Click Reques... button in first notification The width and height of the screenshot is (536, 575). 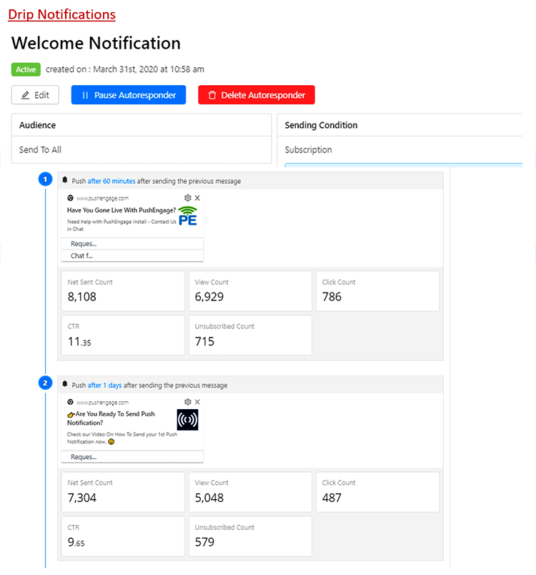pyautogui.click(x=132, y=244)
